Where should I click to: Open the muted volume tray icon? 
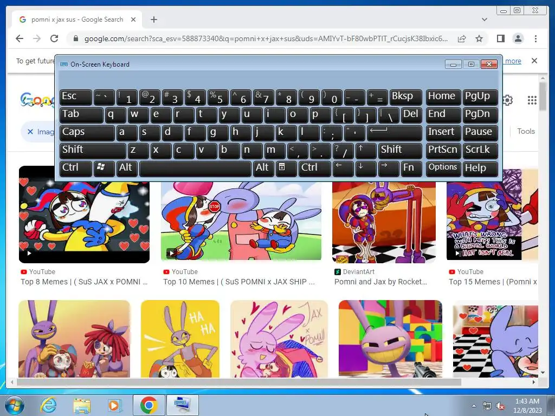click(x=500, y=406)
